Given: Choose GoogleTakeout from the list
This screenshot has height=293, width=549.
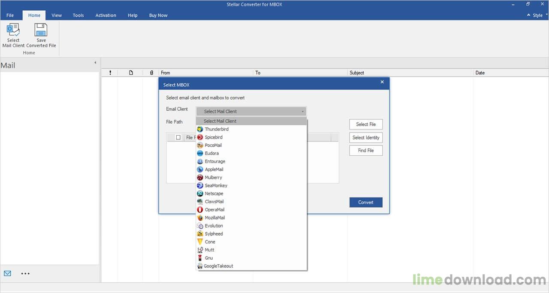Looking at the screenshot, I should [x=252, y=266].
